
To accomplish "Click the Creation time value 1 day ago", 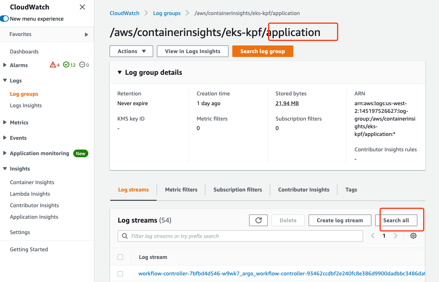I will 208,103.
